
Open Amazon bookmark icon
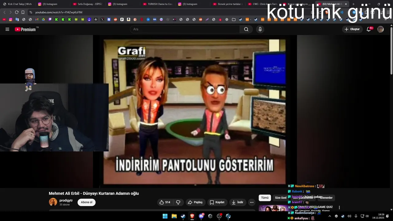(x=128, y=19)
